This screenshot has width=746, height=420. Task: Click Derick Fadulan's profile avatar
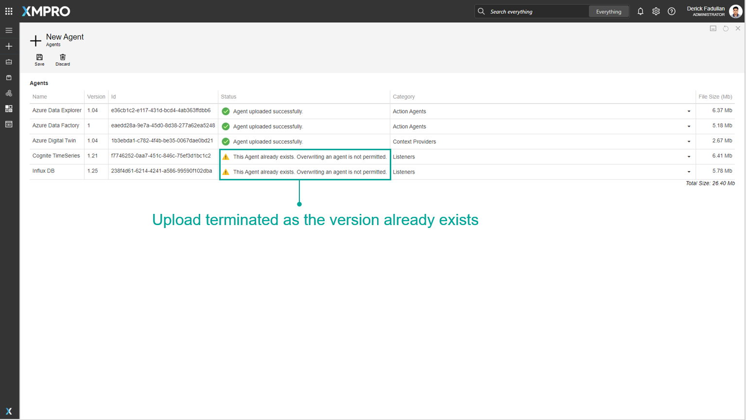point(735,11)
